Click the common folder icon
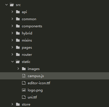 18,19
